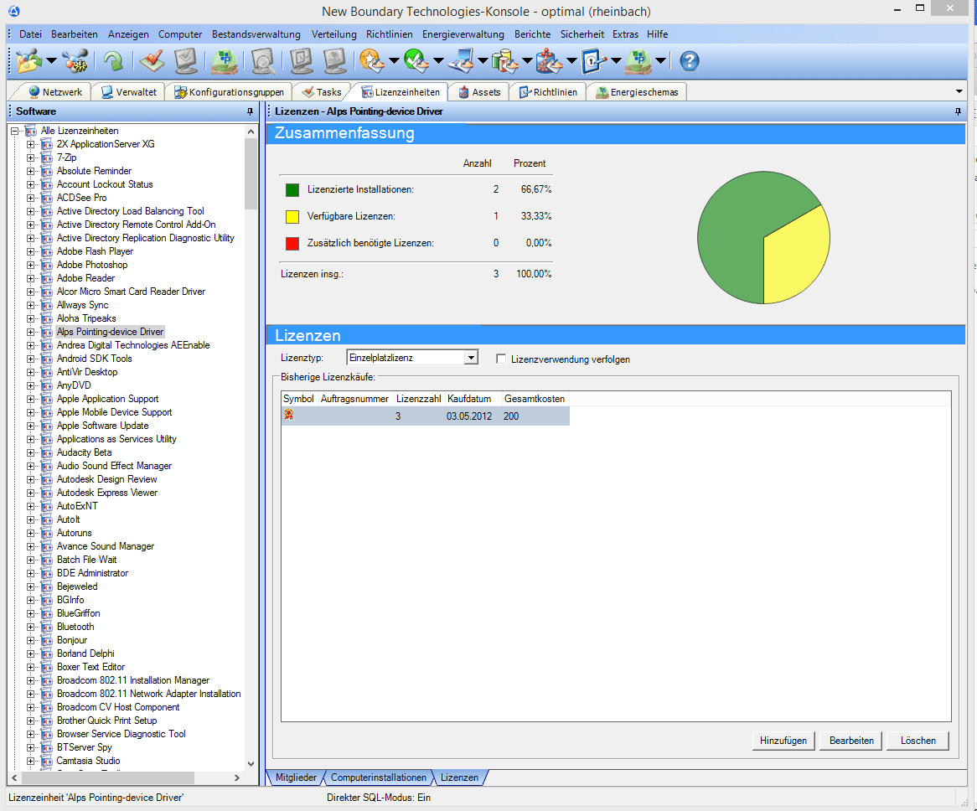Click the Bearbeiten button
The height and width of the screenshot is (811, 977).
click(850, 741)
